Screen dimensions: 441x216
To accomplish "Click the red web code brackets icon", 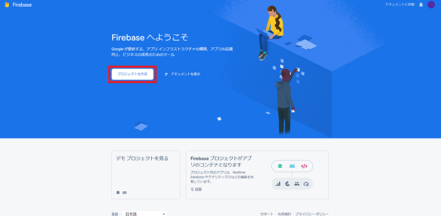I will click(x=304, y=166).
